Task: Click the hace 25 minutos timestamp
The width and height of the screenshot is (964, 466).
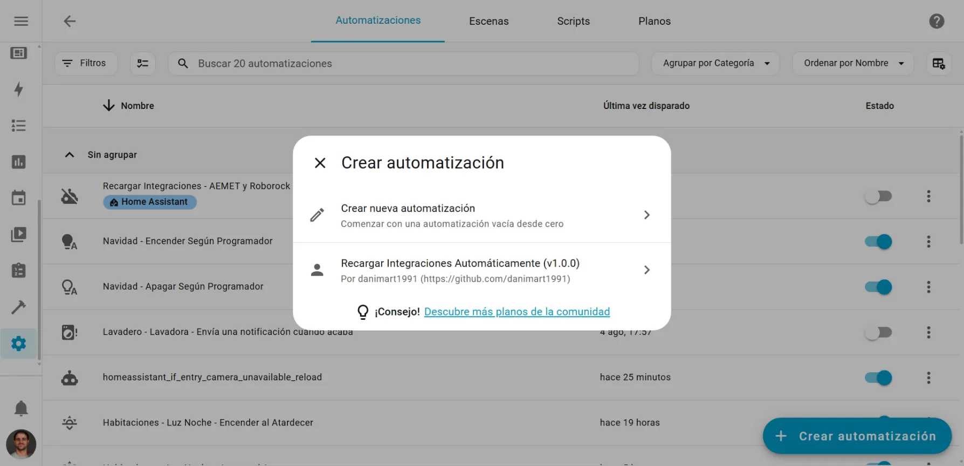Action: (x=635, y=378)
